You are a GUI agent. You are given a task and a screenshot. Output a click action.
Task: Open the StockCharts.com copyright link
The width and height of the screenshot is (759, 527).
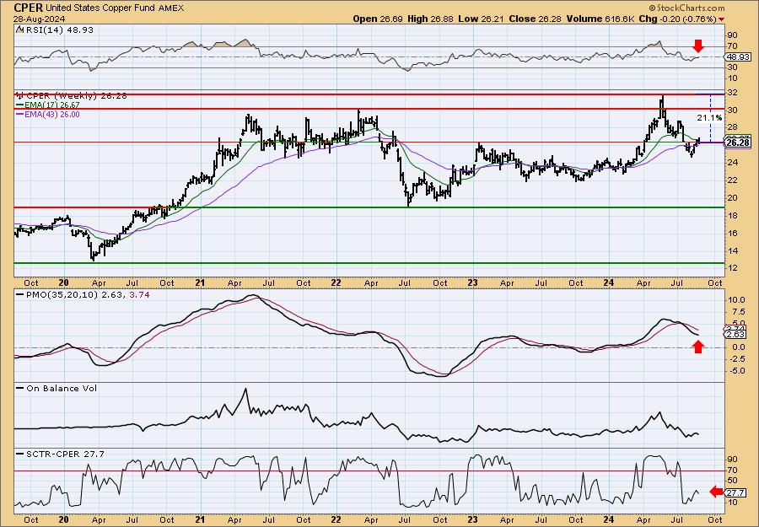coord(686,8)
